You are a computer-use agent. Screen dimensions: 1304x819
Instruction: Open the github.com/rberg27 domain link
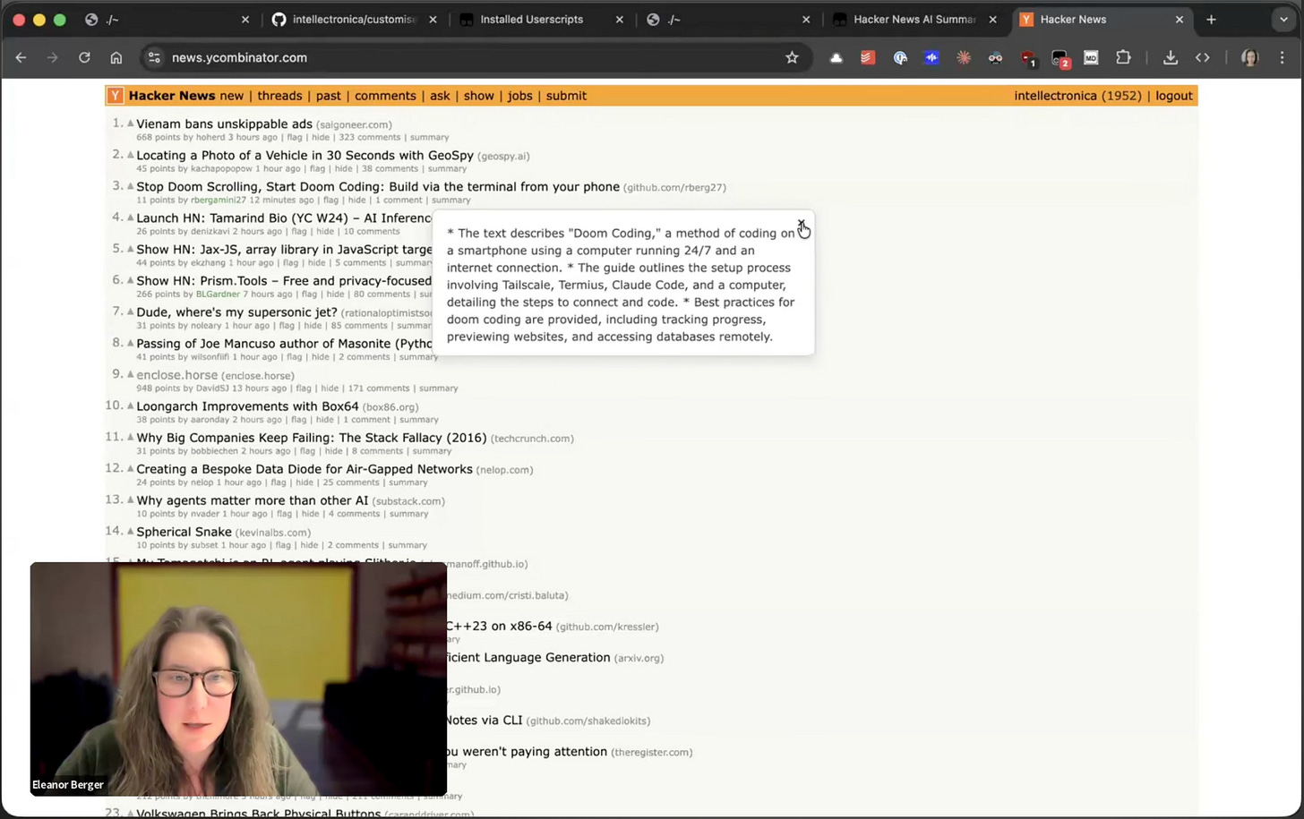pos(674,187)
